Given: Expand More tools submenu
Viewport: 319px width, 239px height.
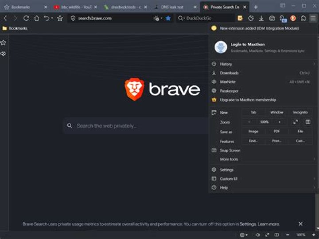Looking at the screenshot, I should 263,159.
